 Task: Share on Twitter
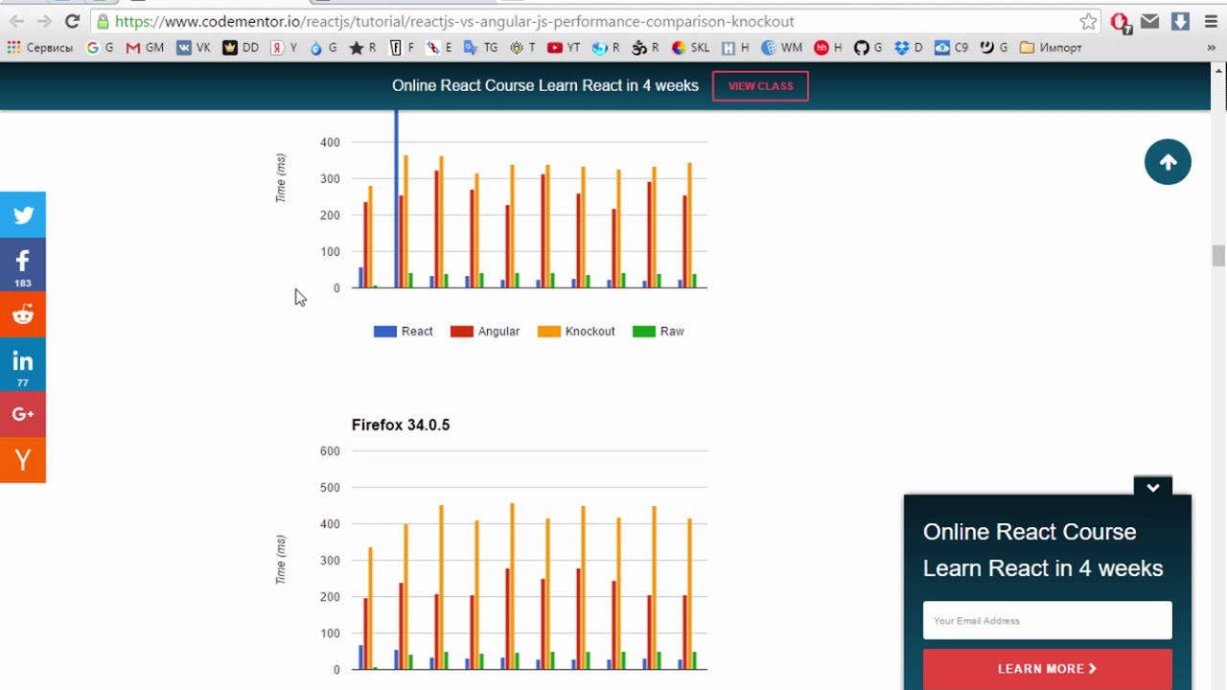click(x=23, y=215)
